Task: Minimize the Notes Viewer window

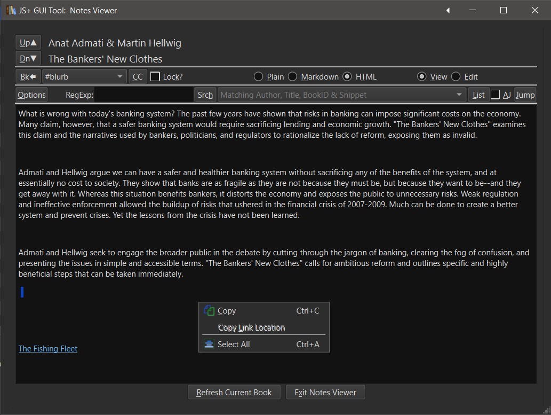Action: coord(473,10)
